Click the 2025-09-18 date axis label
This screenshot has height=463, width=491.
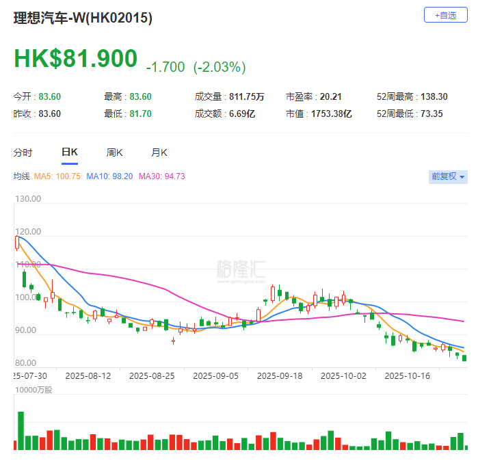pos(280,375)
